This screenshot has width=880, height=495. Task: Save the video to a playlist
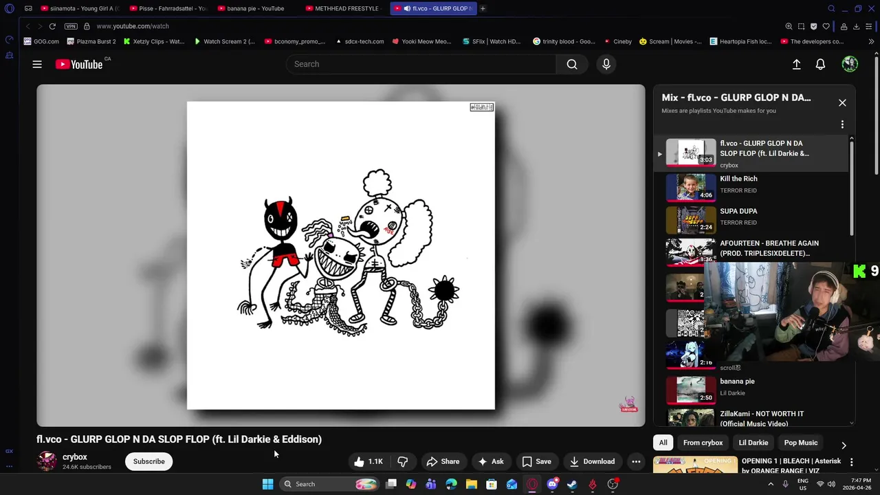click(536, 461)
